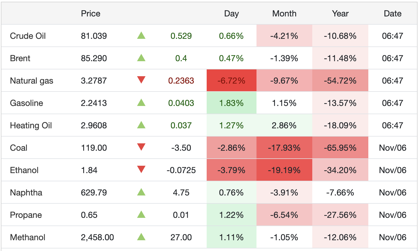Select the Crude Oil price 81.039
Viewport: 419px width, 251px height.
coord(94,36)
